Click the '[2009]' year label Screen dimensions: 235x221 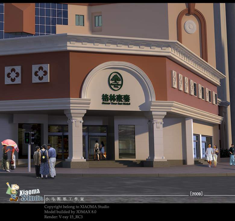point(196,194)
